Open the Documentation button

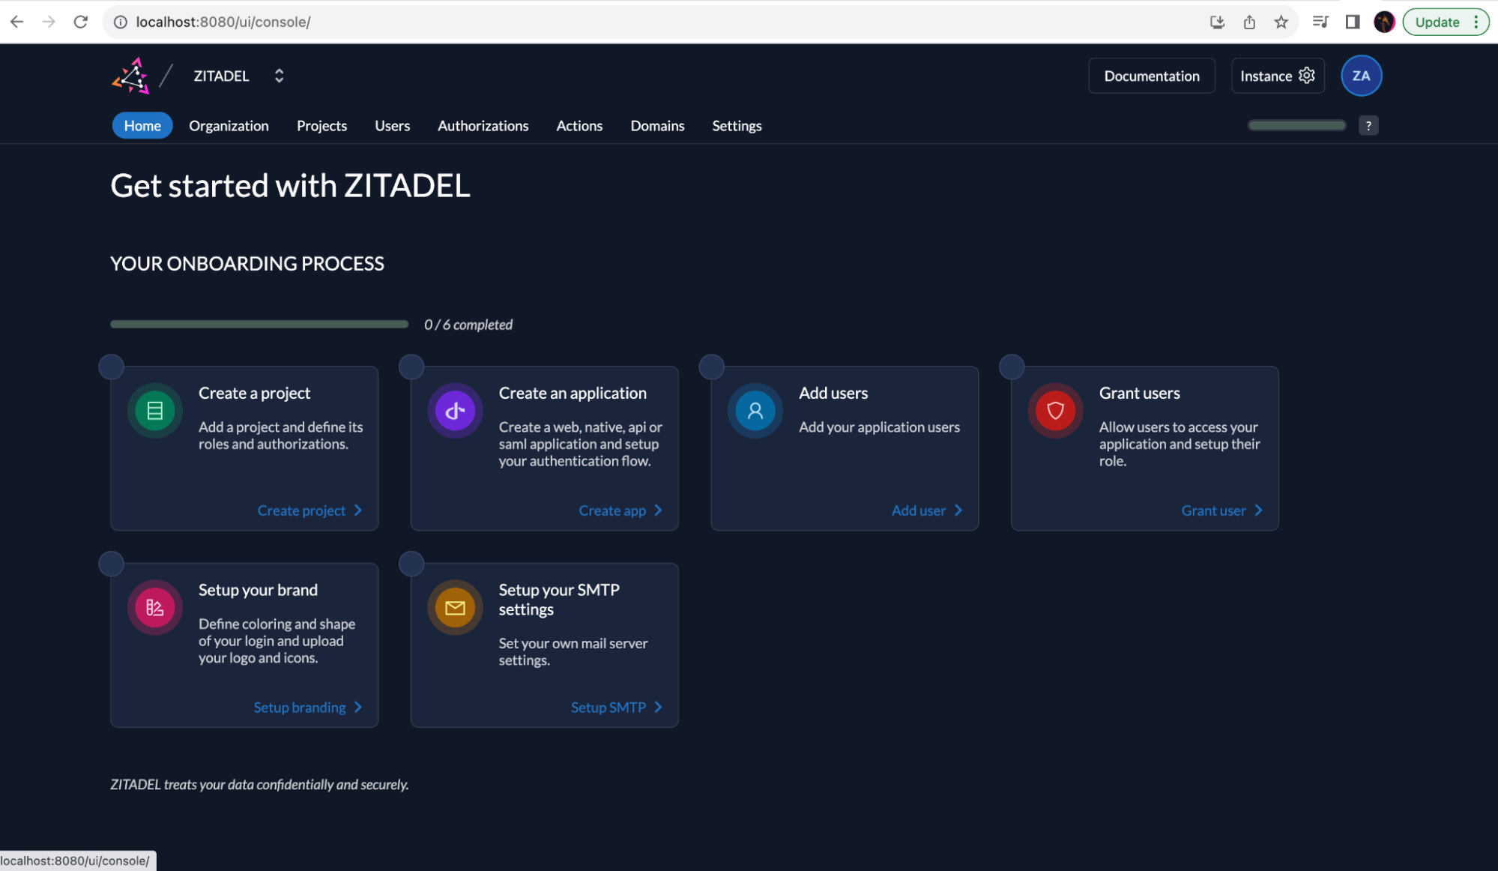point(1151,76)
